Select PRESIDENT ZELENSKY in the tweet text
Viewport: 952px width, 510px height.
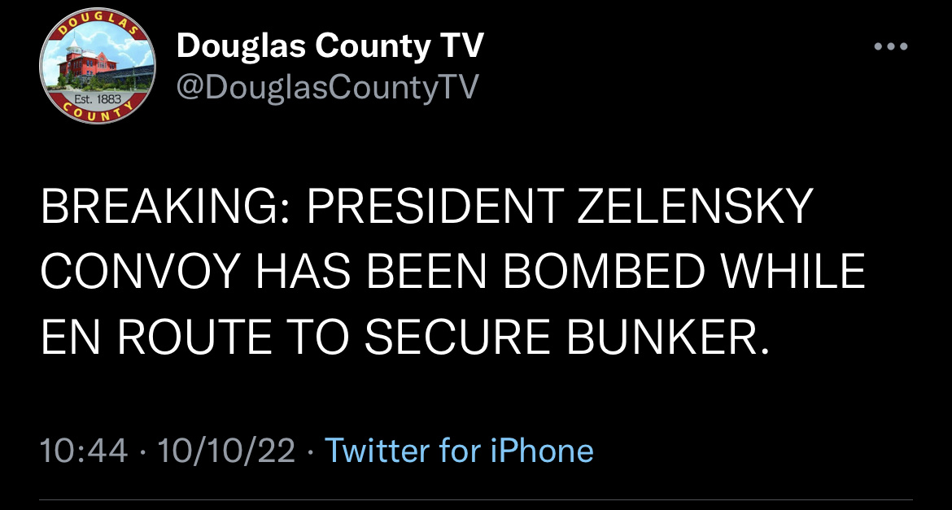[x=559, y=207]
